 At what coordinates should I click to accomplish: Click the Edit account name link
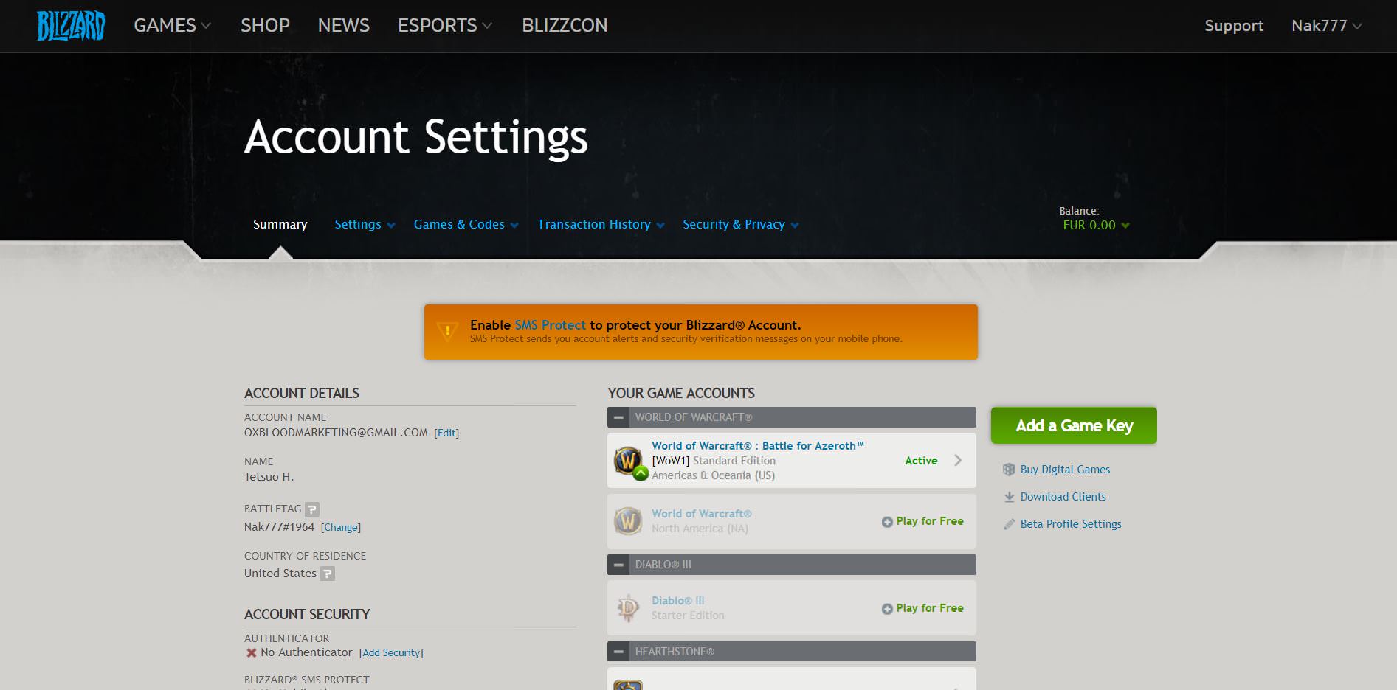point(446,433)
